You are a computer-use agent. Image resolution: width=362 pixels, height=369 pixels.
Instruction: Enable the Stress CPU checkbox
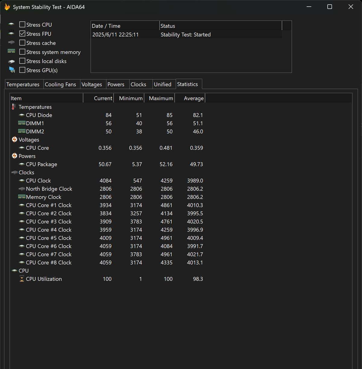click(x=22, y=24)
